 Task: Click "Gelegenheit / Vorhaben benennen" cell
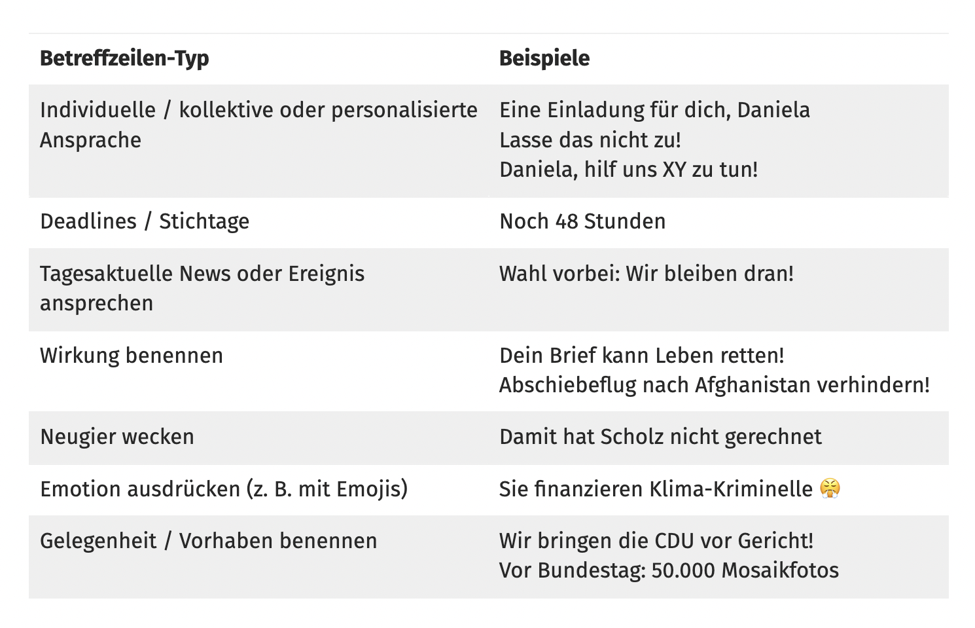tap(208, 541)
